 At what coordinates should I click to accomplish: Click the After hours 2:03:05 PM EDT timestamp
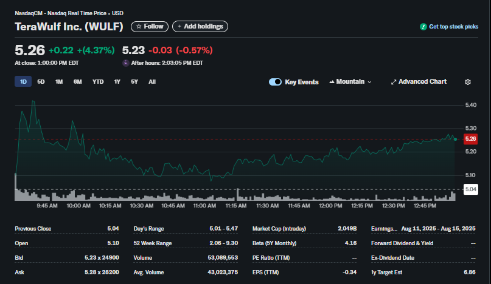click(167, 63)
